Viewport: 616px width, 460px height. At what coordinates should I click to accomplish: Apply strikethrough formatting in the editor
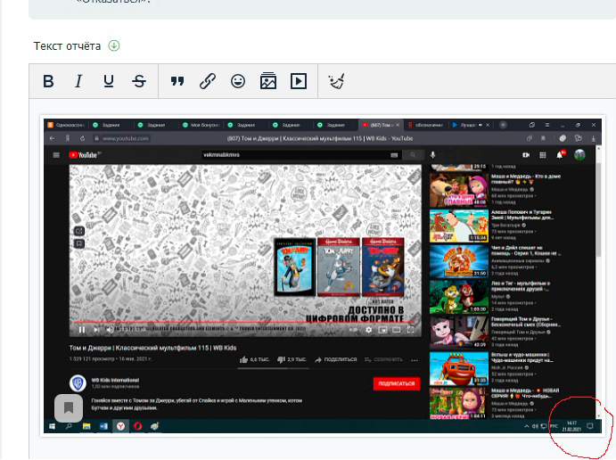pos(139,81)
